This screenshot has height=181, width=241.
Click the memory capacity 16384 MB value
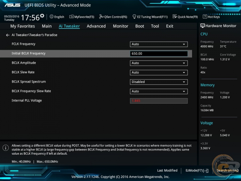(x=207, y=110)
